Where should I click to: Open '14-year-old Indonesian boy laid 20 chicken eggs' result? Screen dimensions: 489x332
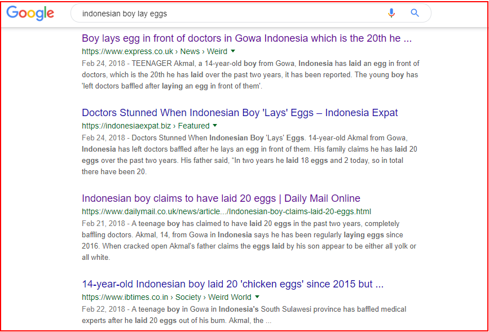pos(232,284)
